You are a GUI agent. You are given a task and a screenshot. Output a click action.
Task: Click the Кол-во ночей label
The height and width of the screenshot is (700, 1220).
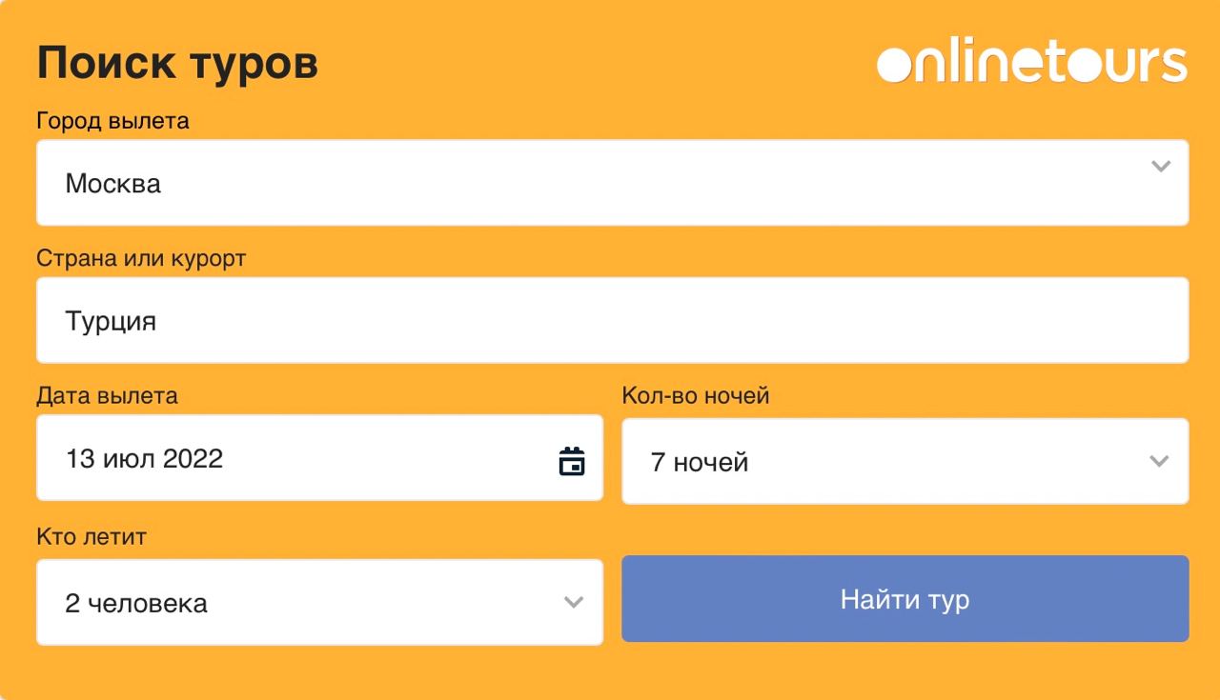(x=696, y=395)
